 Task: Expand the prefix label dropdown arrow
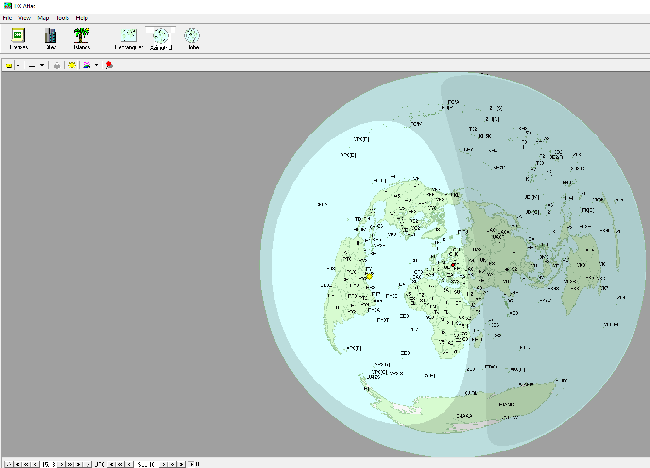18,65
